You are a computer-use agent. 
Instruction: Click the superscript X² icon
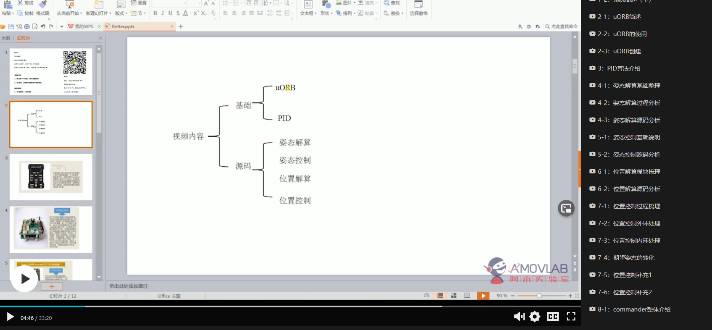coord(196,13)
